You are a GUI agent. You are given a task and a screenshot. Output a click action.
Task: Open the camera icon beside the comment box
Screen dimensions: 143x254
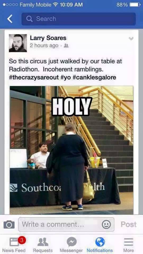click(x=9, y=224)
